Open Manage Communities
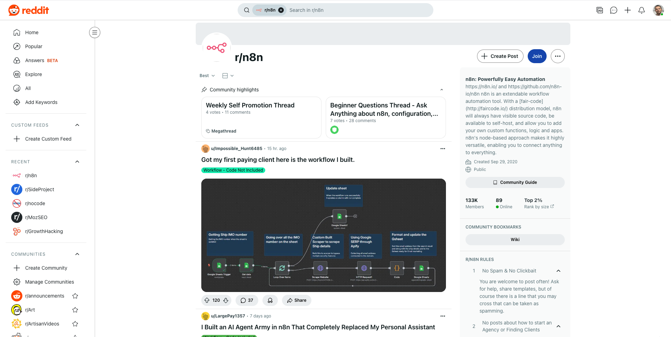 (x=46, y=282)
